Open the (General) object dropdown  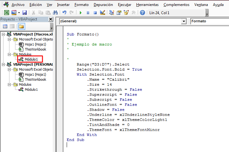(x=184, y=21)
